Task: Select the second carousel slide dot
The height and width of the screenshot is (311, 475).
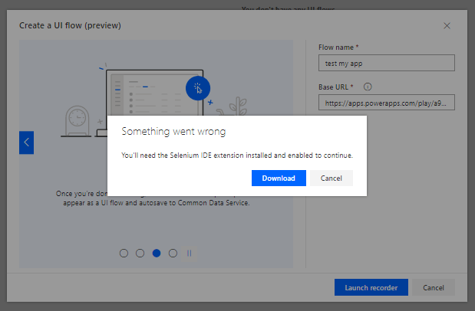Action: tap(140, 254)
